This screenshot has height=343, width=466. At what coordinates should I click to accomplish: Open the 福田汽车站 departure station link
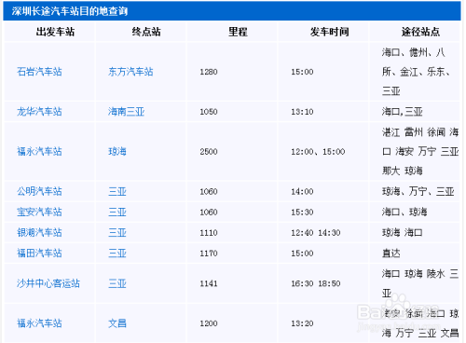point(39,253)
